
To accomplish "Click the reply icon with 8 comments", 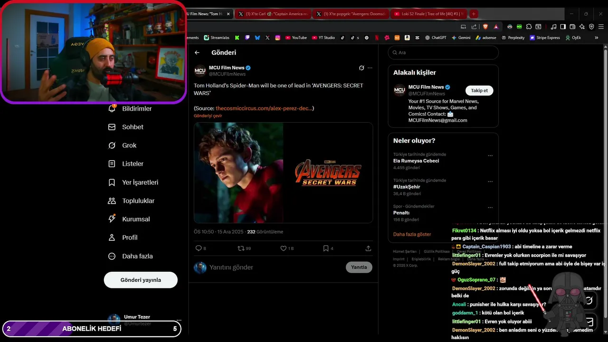I will [200, 248].
